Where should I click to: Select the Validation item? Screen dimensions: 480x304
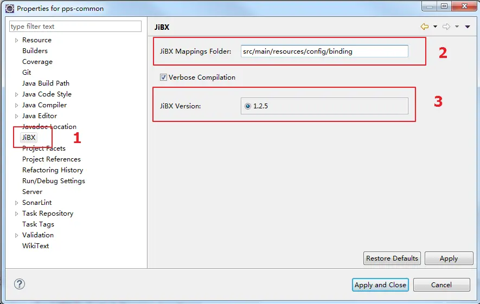pyautogui.click(x=38, y=235)
